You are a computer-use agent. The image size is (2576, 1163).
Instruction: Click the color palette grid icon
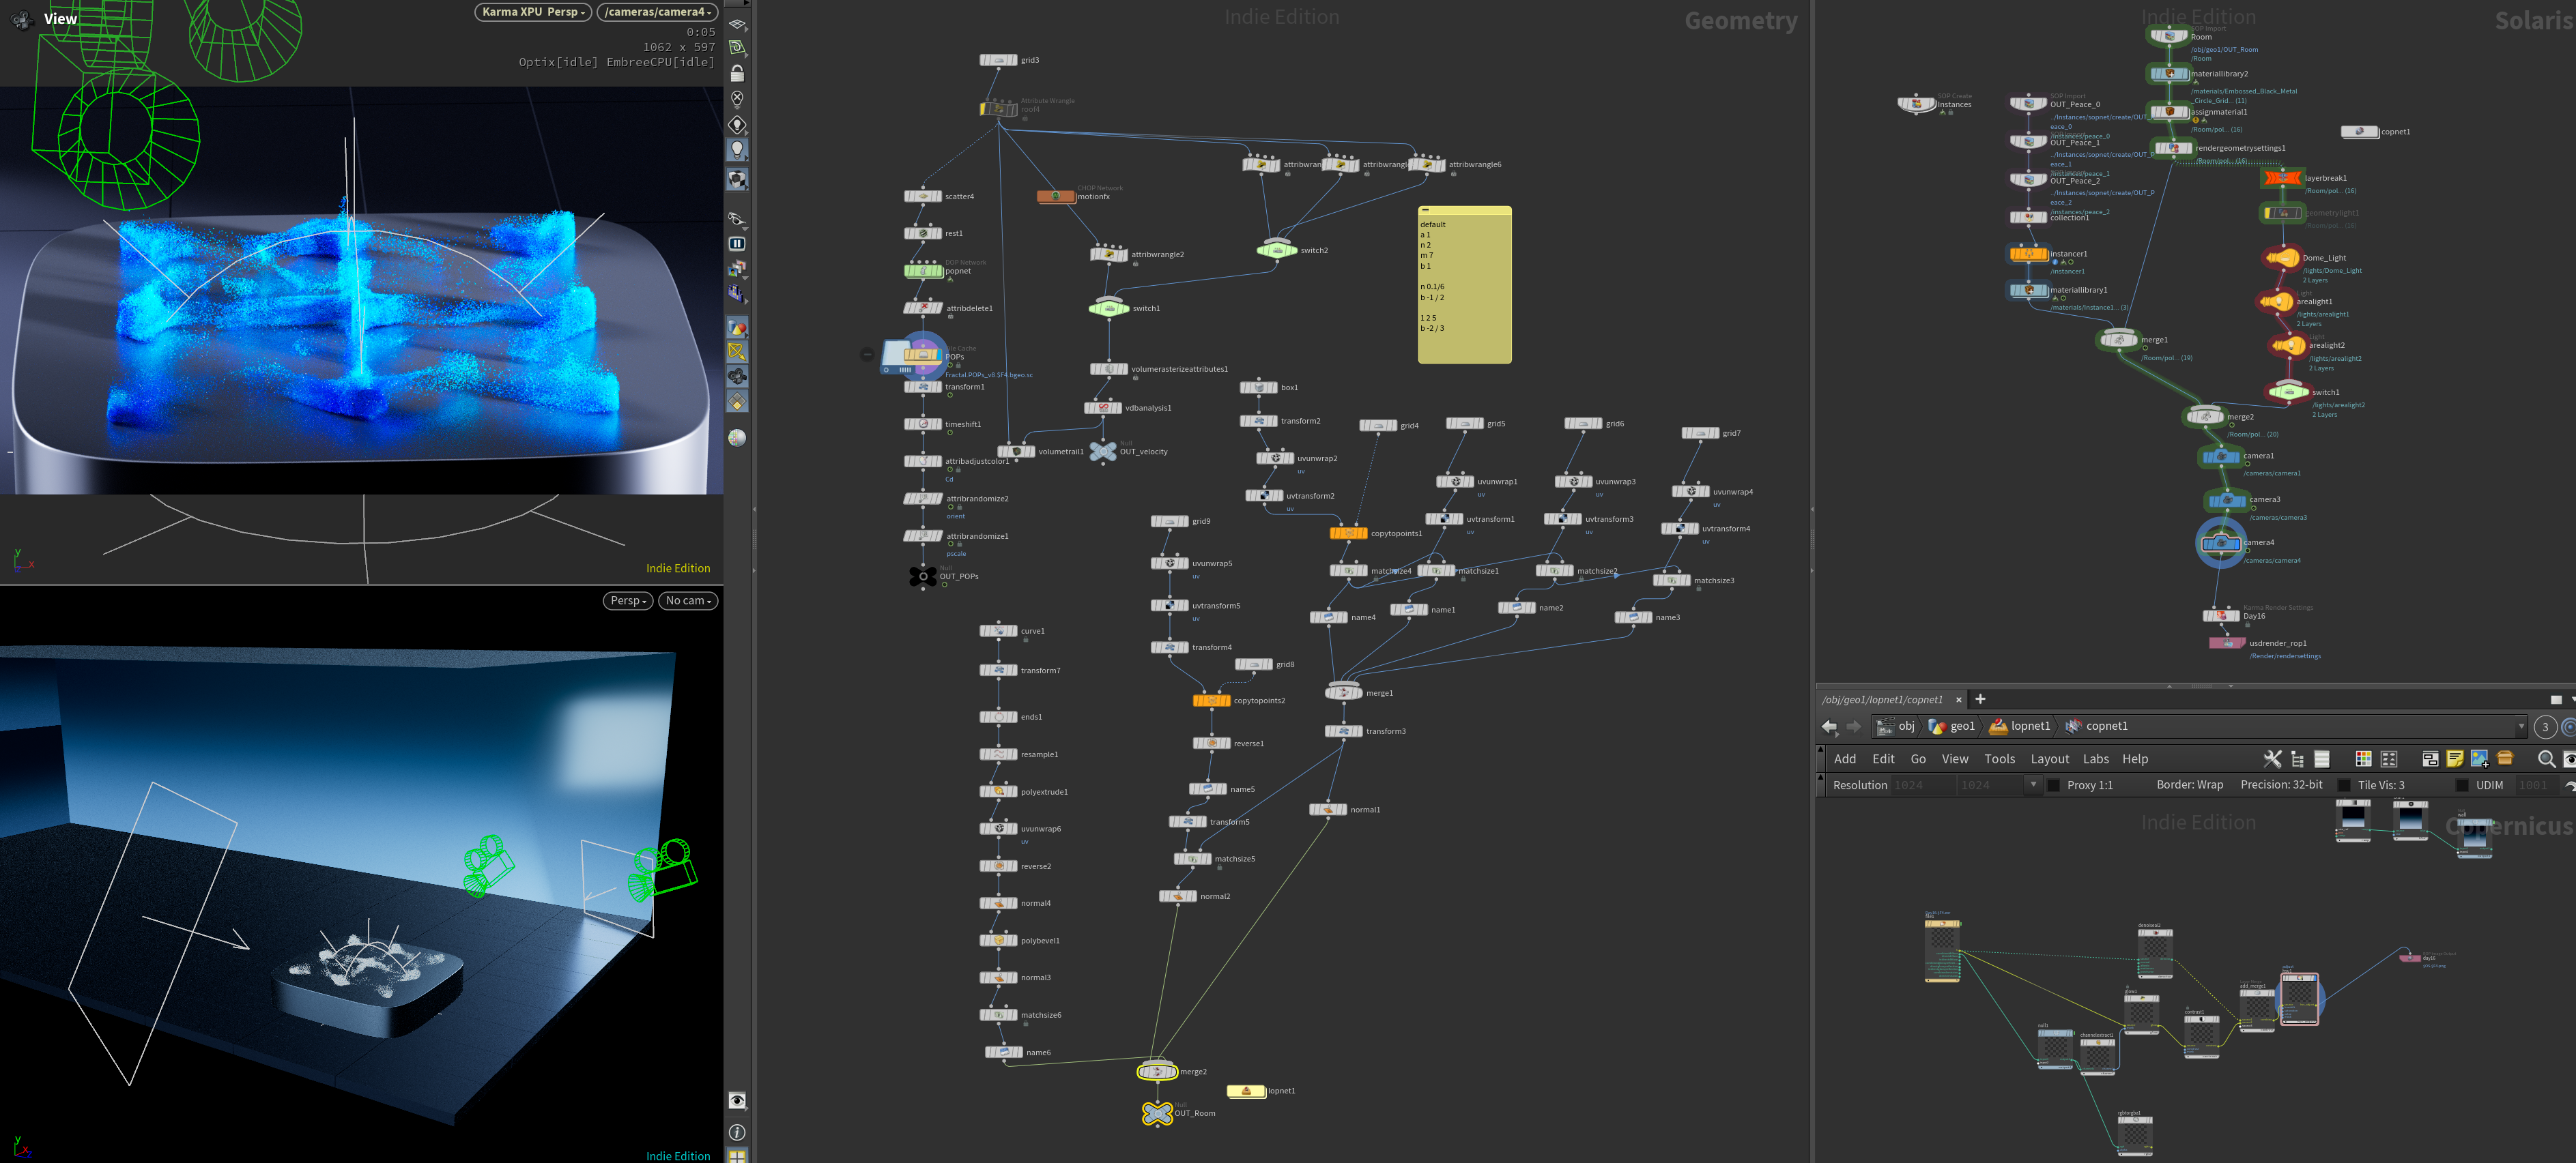(2363, 759)
